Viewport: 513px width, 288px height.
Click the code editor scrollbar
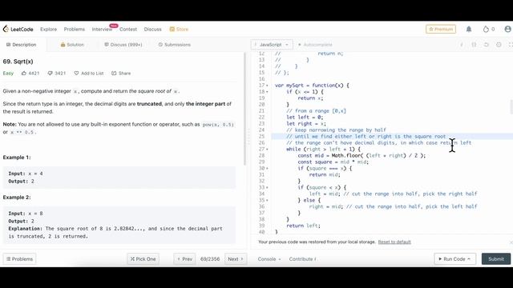(x=511, y=107)
